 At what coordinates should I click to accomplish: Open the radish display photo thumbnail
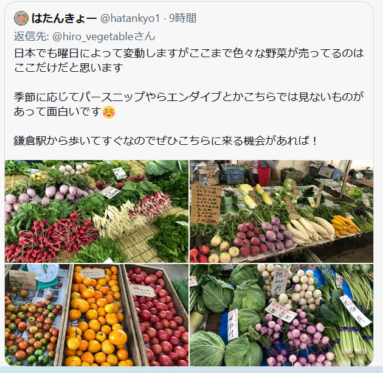[x=97, y=211]
